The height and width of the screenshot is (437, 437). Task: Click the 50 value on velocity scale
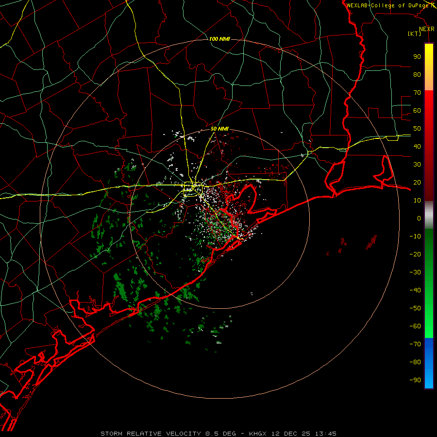(417, 129)
